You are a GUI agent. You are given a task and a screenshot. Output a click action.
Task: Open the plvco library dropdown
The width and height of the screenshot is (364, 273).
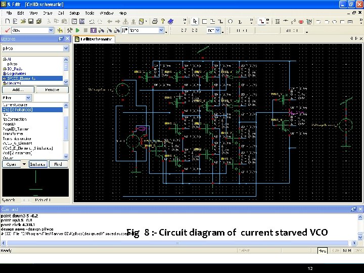66,49
